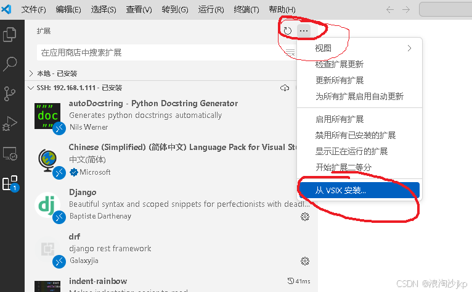Open the Extensions view icon with badge
Viewport: 472px width, 292px height.
10,183
